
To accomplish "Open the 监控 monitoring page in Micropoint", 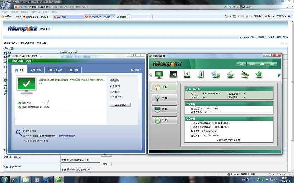I will coord(164,109).
